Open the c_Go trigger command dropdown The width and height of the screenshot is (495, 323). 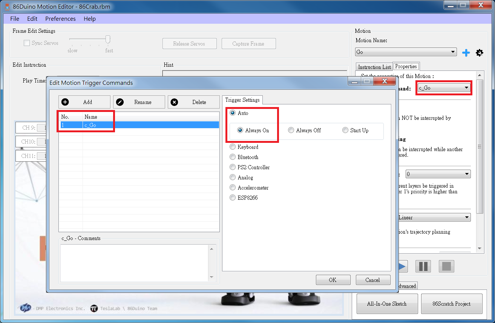(444, 88)
